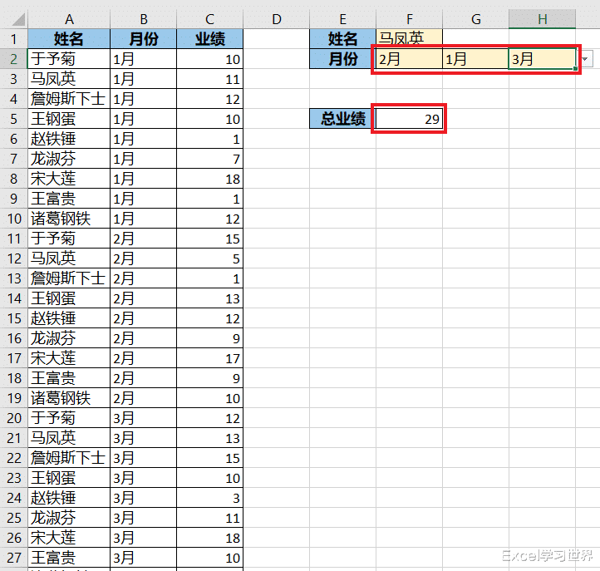Select month cell 3月 in H2
This screenshot has width=600, height=571.
(x=542, y=59)
